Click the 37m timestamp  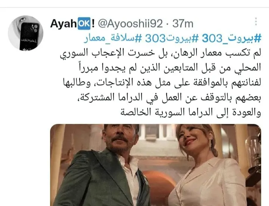tap(183, 24)
